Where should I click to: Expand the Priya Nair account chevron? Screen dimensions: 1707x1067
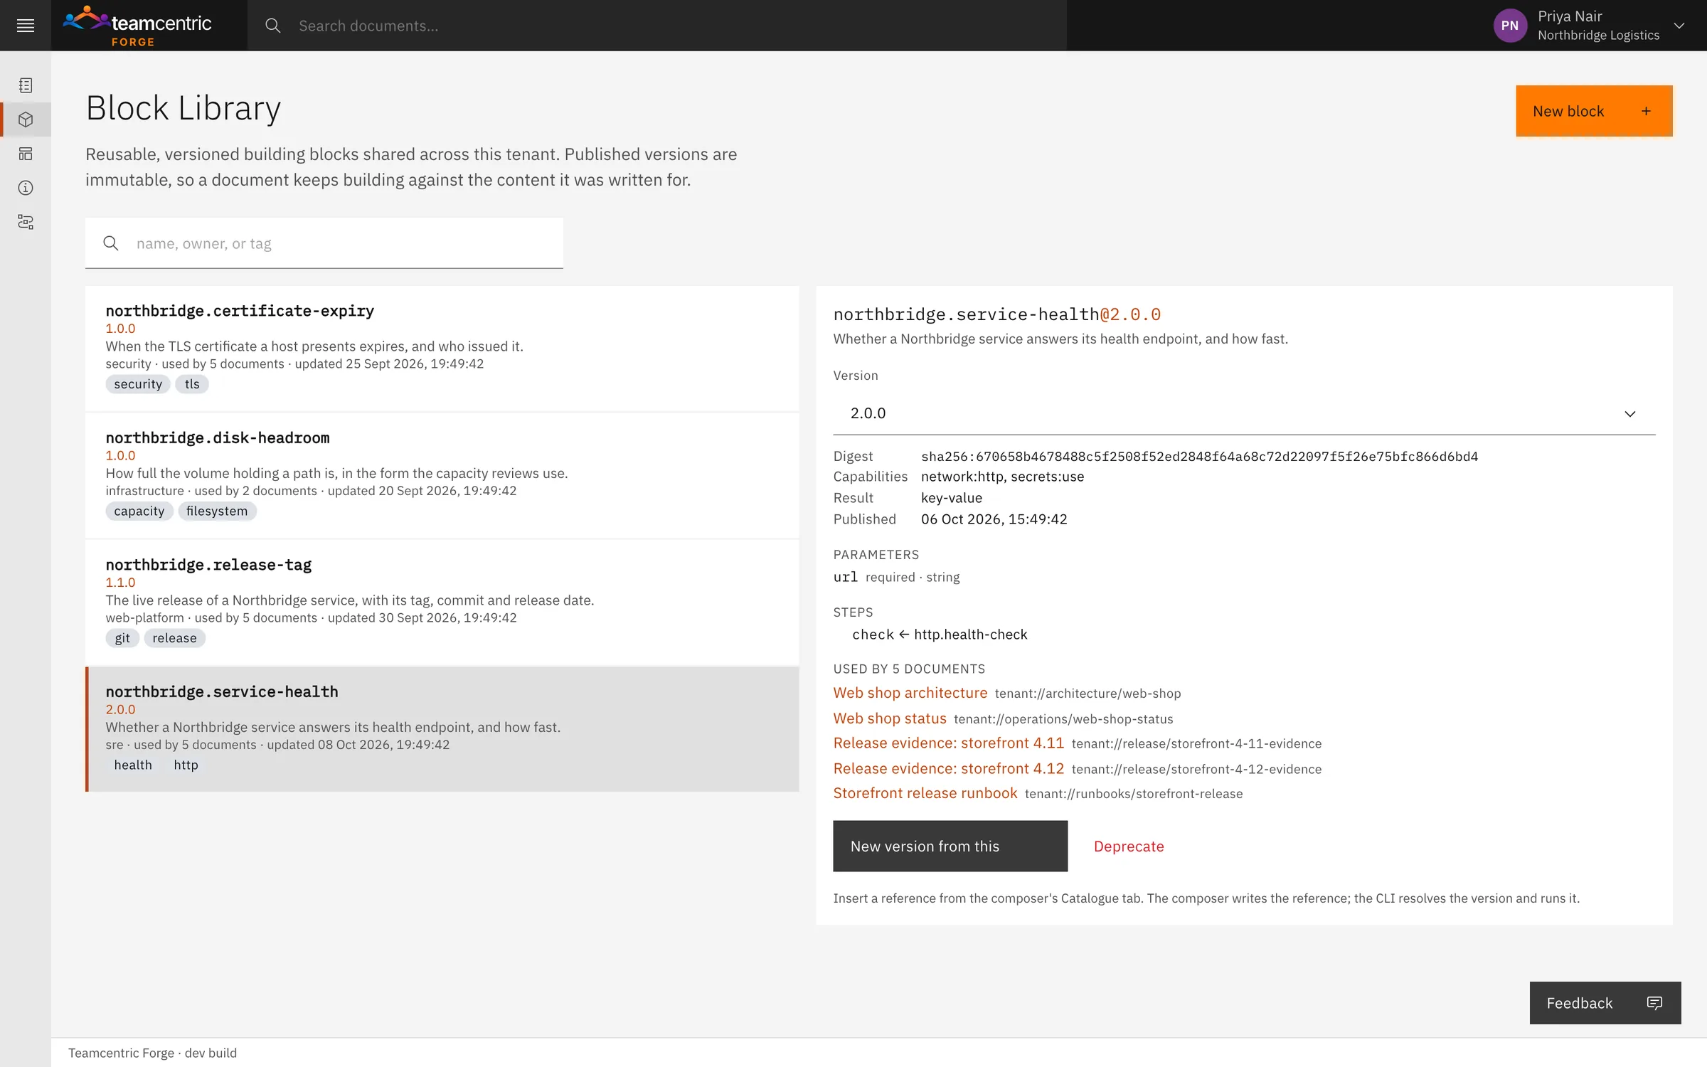click(1679, 26)
